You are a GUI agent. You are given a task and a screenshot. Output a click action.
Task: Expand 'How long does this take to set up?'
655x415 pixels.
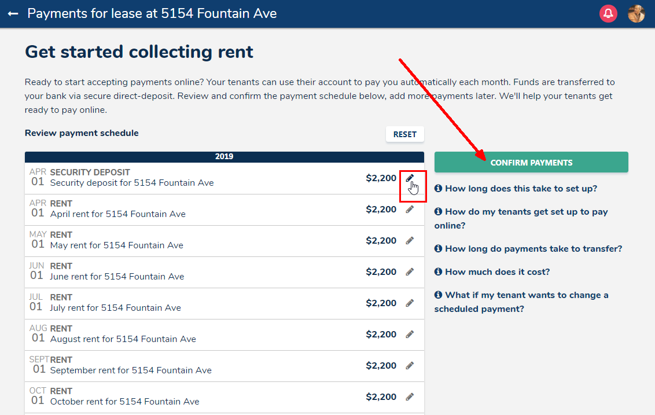(x=521, y=189)
